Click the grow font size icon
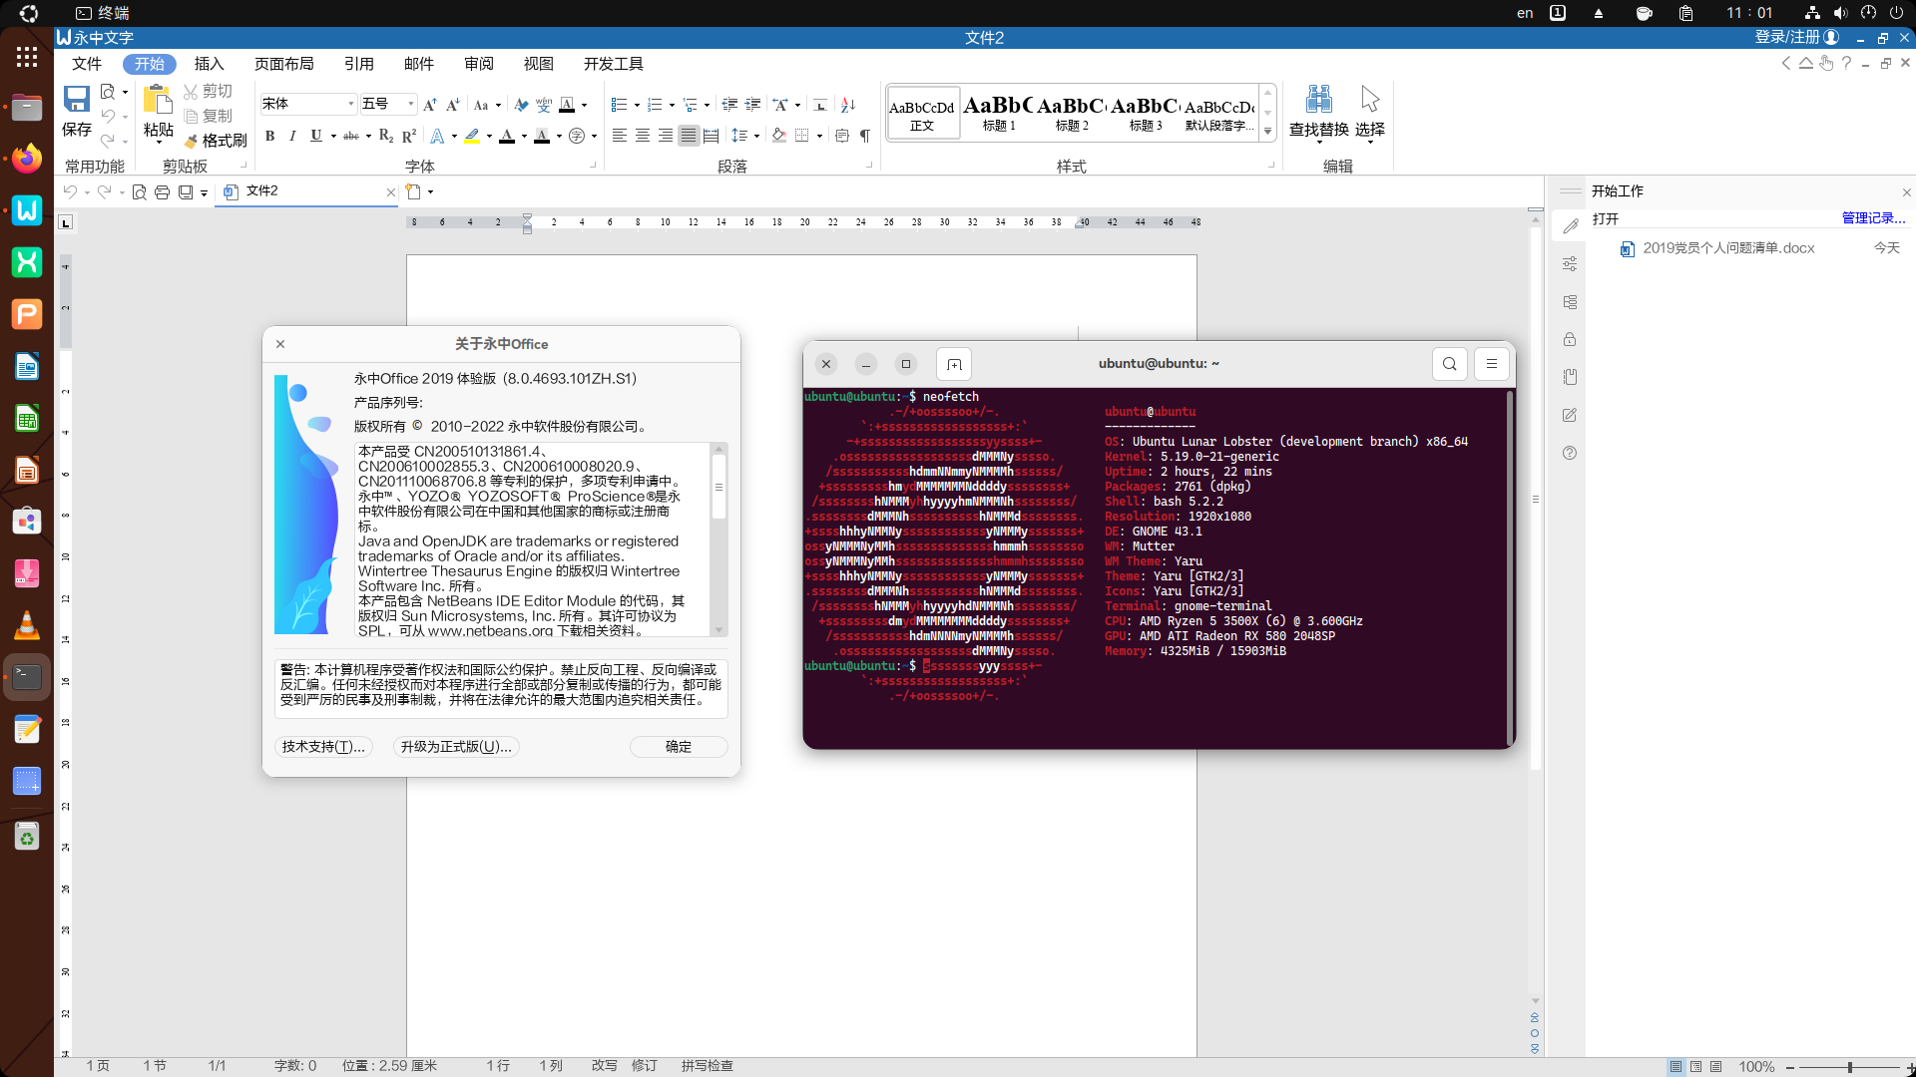 point(430,105)
